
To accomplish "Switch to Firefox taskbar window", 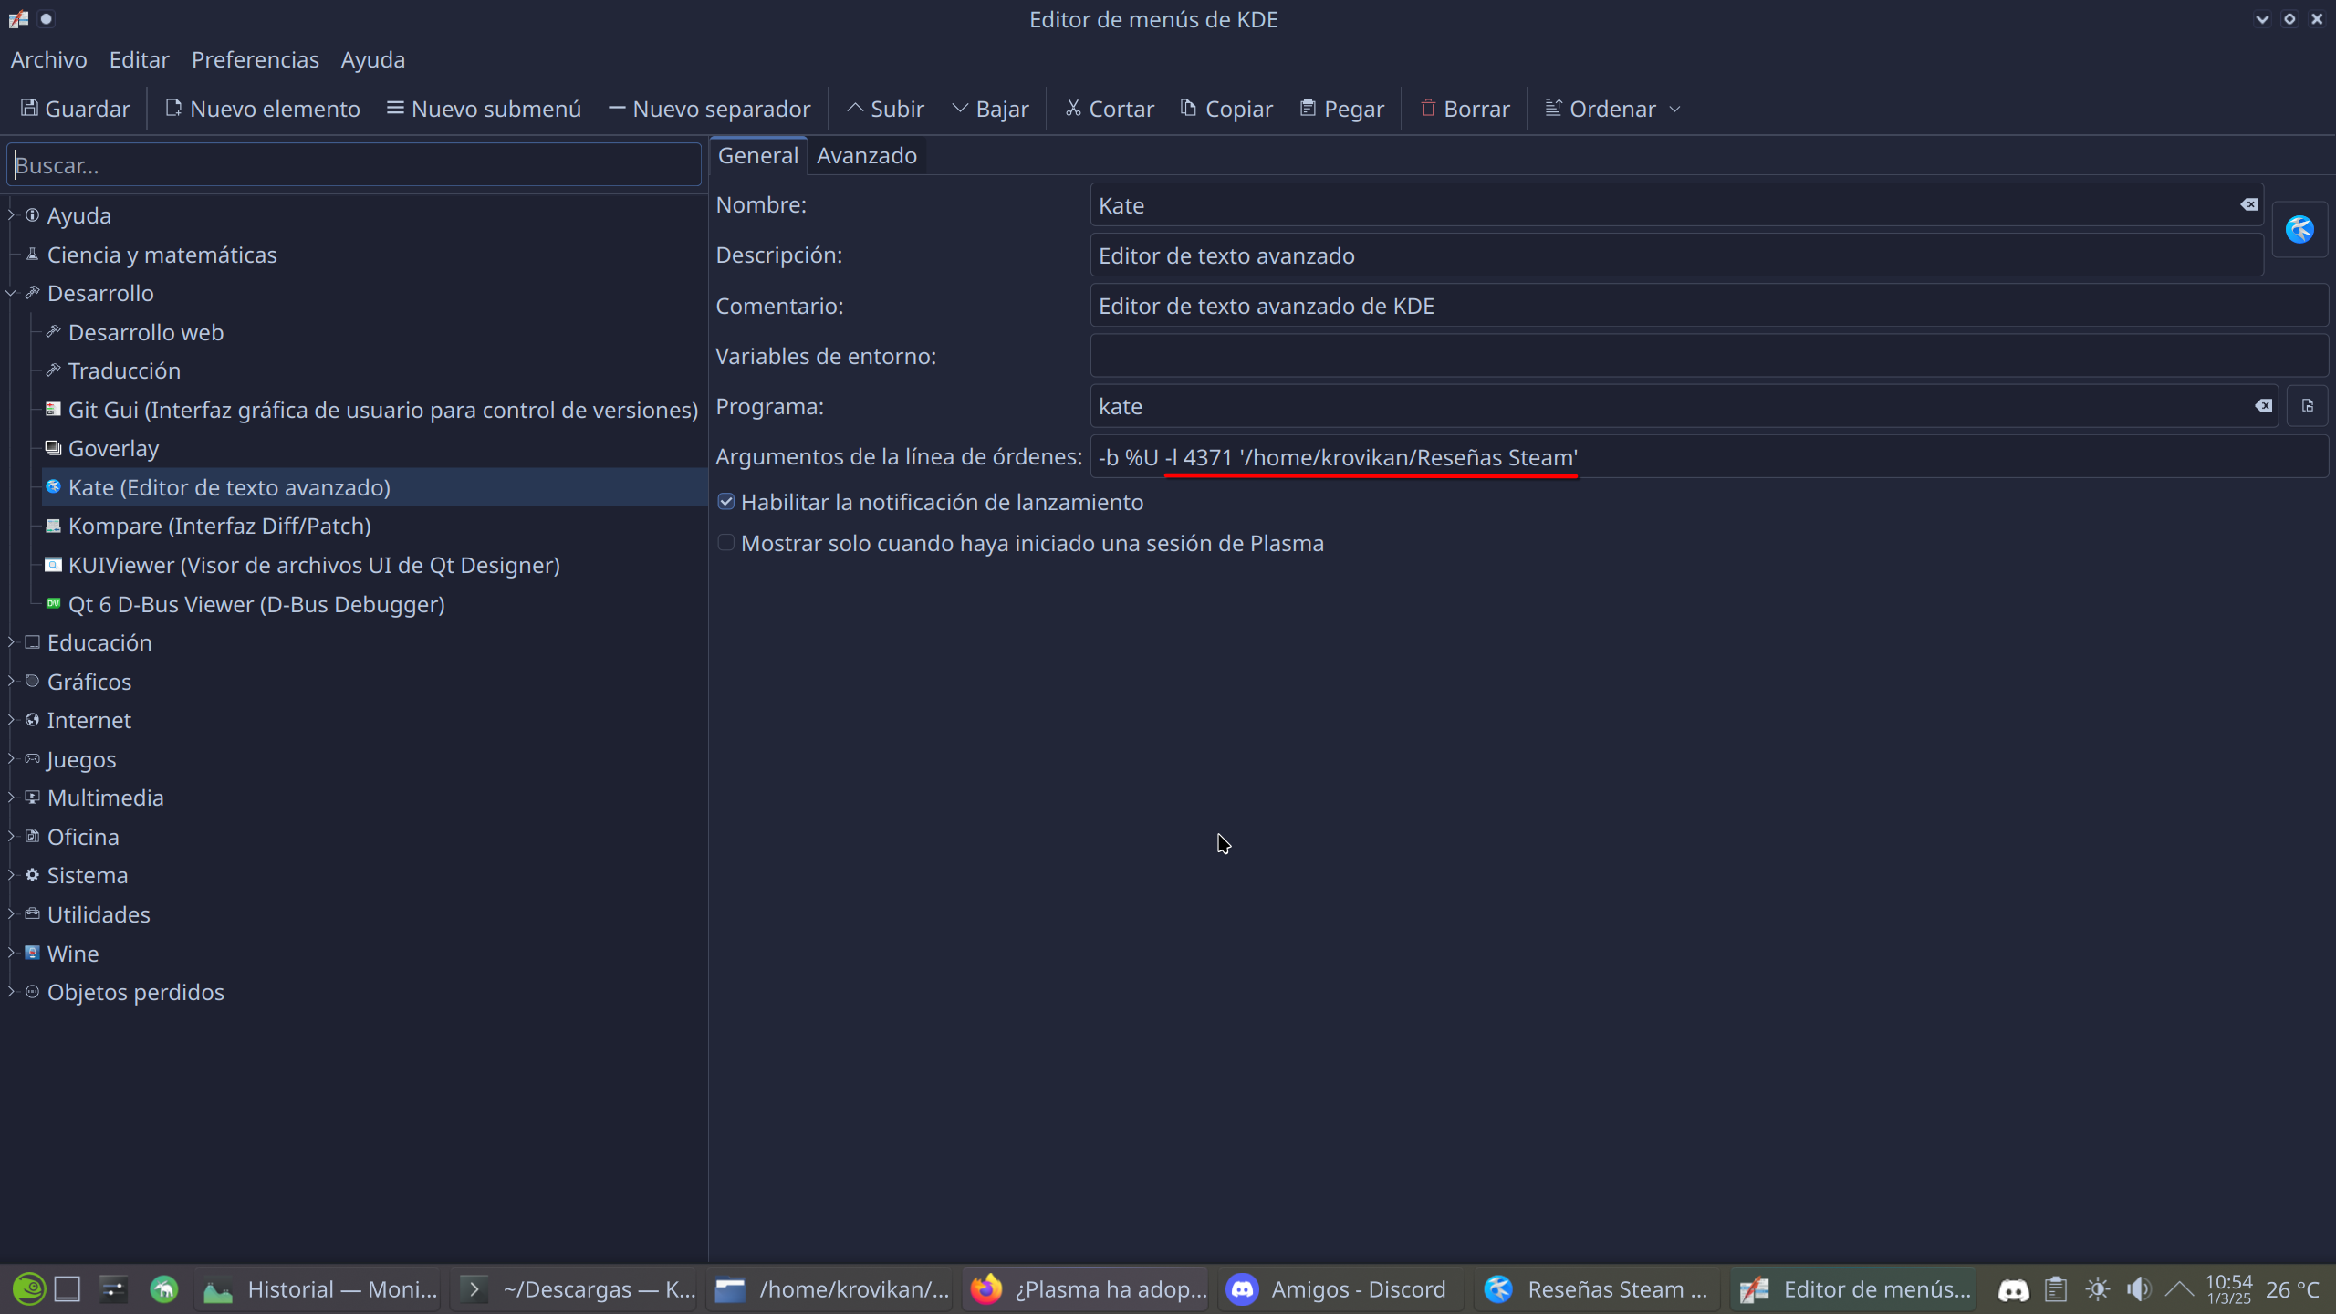I will [x=1087, y=1289].
